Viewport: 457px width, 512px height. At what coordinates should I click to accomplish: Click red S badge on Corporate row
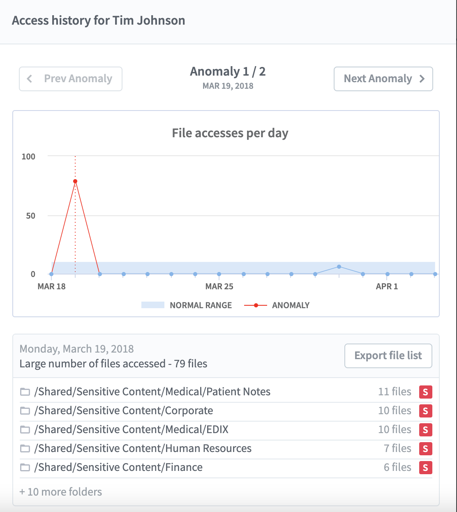click(425, 411)
